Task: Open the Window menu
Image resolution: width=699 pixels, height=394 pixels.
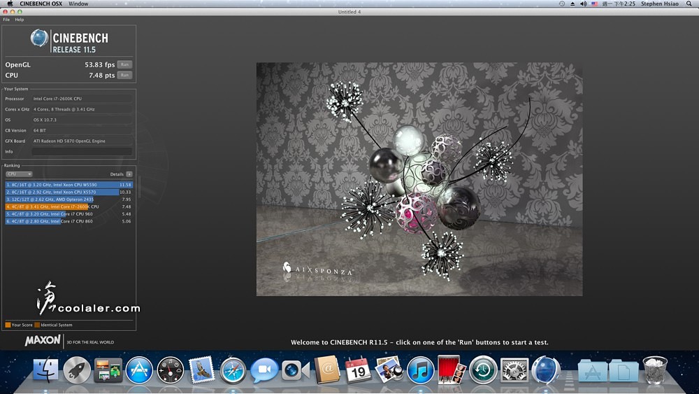Action: point(78,3)
